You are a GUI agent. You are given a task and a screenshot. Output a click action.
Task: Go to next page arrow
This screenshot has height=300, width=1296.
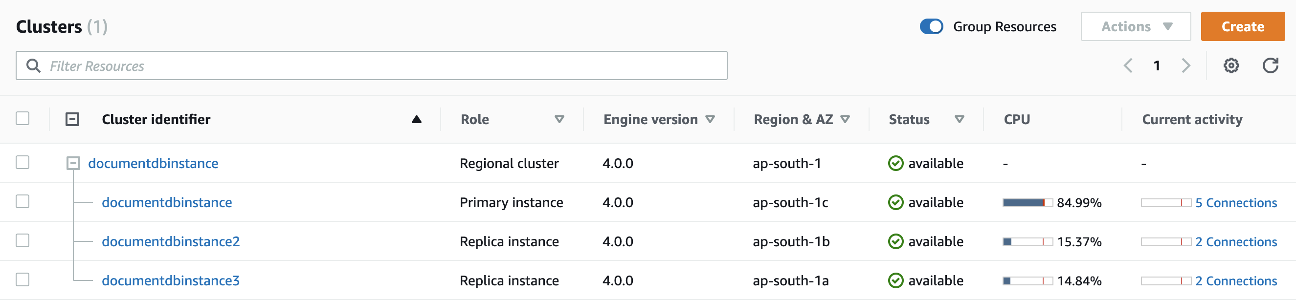[1186, 66]
